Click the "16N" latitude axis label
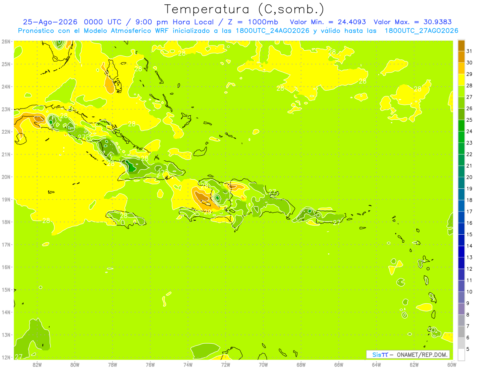Viewport: 480px width, 370px height. coord(6,267)
